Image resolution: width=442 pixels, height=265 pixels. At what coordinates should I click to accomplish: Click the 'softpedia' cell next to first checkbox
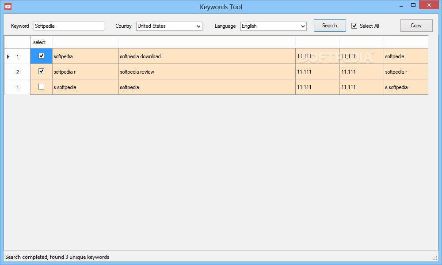[85, 56]
